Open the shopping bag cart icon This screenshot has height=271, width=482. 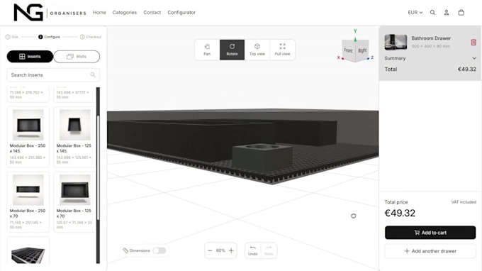pos(461,13)
